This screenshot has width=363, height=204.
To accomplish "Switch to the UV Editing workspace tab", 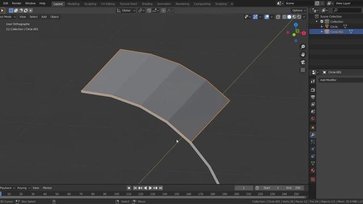I will pyautogui.click(x=108, y=4).
